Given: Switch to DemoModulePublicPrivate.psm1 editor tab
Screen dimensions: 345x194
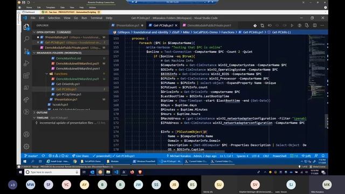Looking at the screenshot, I should (207, 25).
